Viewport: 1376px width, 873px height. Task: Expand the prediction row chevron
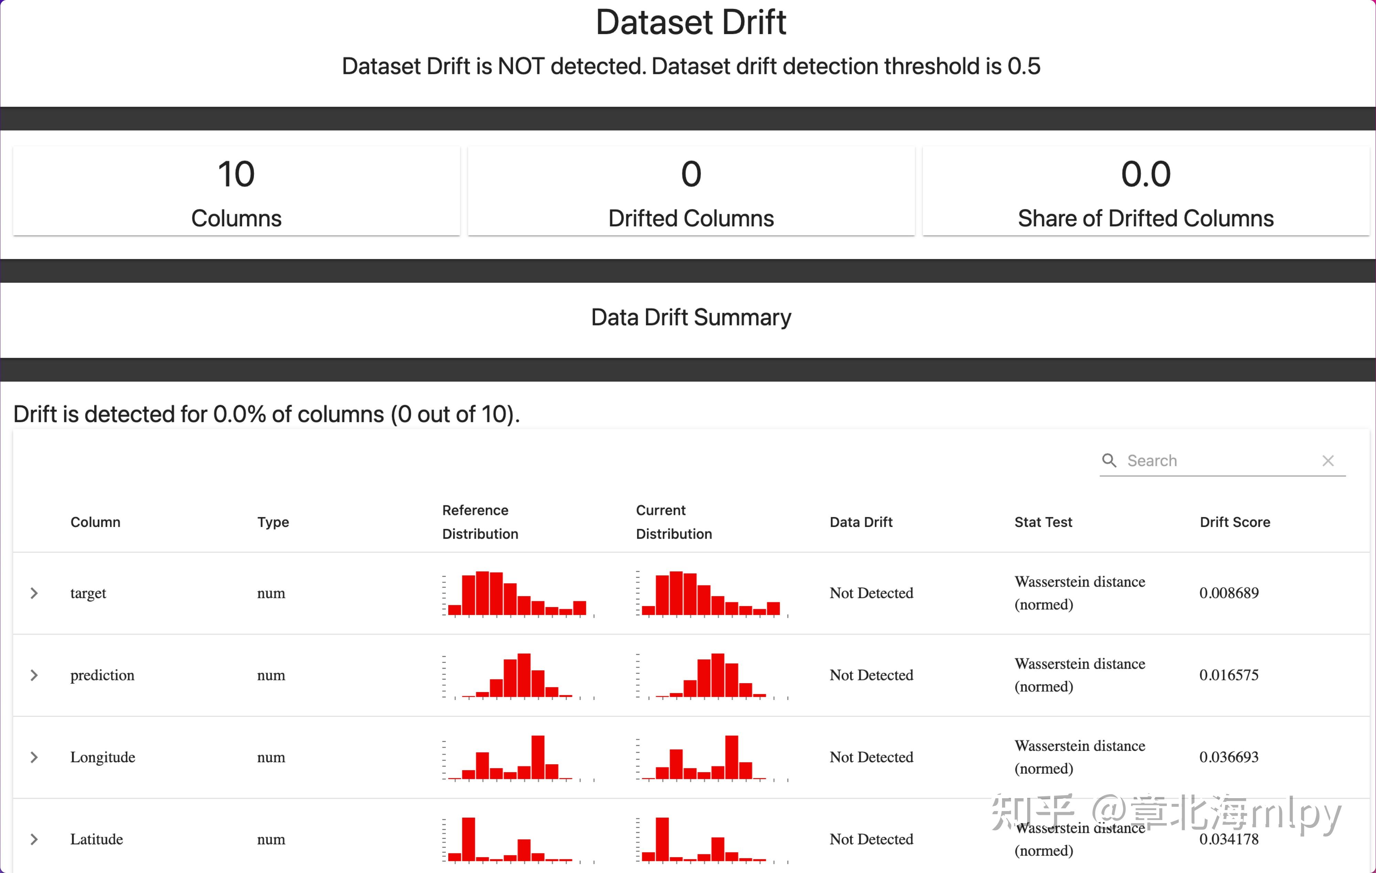[x=34, y=675]
